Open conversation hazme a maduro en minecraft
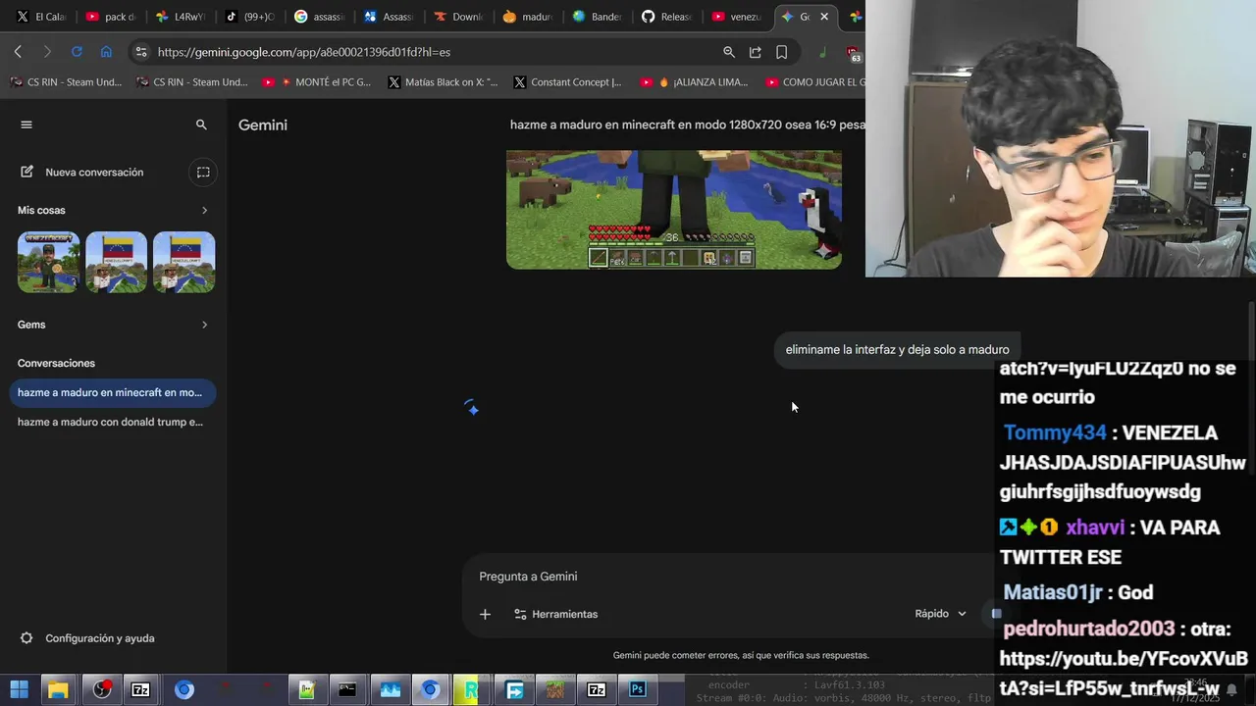1256x706 pixels. point(112,392)
